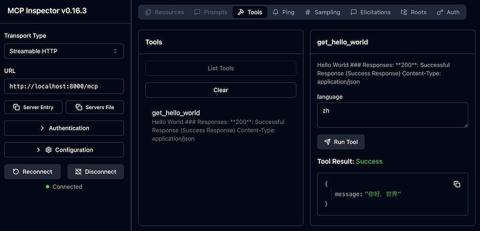Click the bell icon for Ping
This screenshot has height=231, width=480.
pos(276,12)
